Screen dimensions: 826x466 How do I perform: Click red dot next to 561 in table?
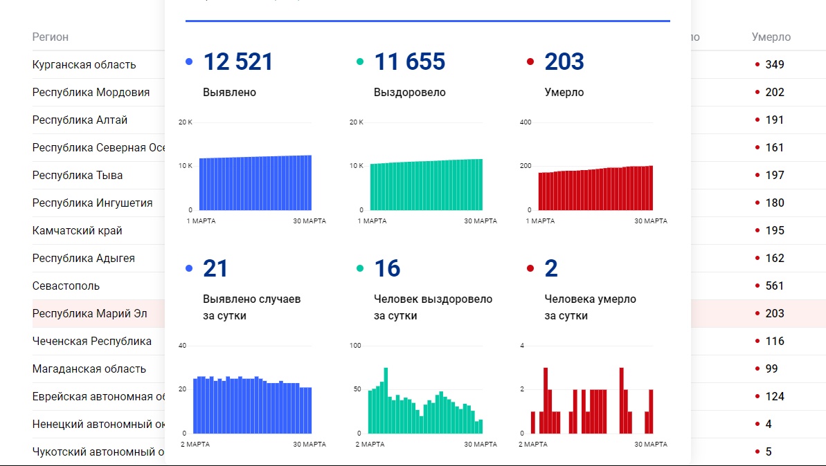coord(757,286)
